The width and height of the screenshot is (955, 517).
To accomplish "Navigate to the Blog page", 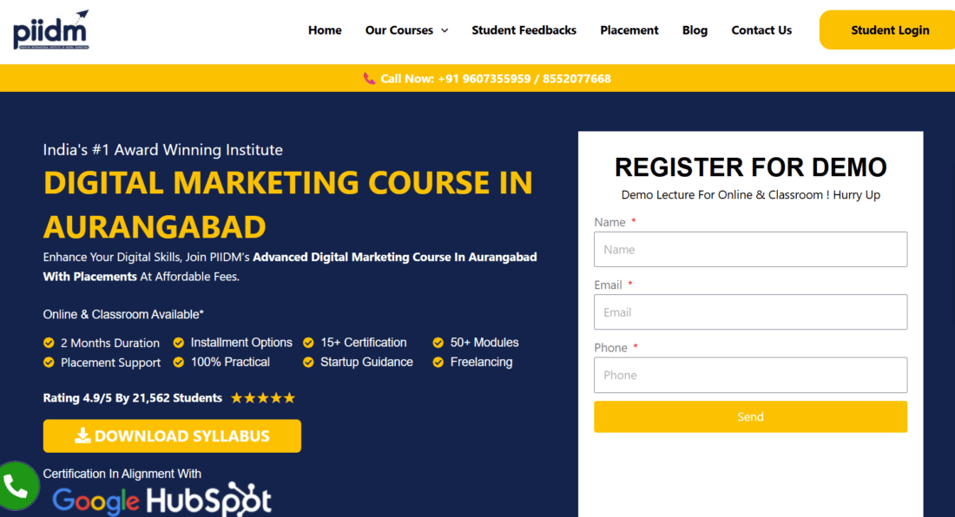I will coord(695,30).
